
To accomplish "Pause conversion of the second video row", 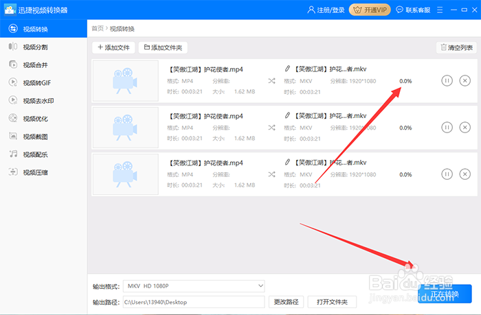I will tap(447, 128).
